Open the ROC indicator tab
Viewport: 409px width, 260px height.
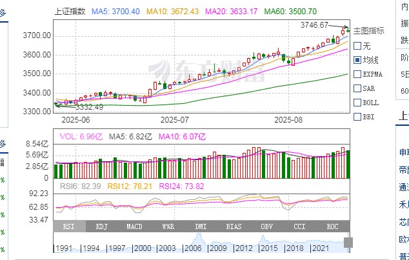332,226
